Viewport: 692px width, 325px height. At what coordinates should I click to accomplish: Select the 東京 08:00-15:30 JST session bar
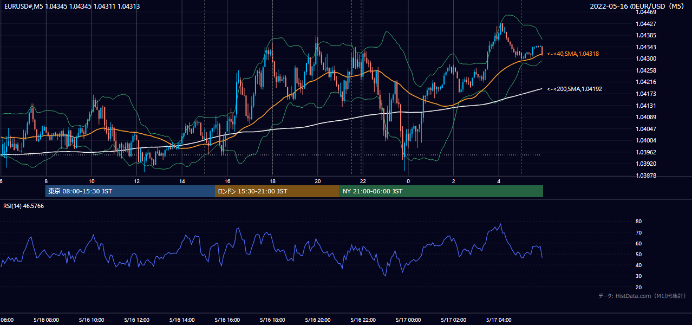[130, 191]
